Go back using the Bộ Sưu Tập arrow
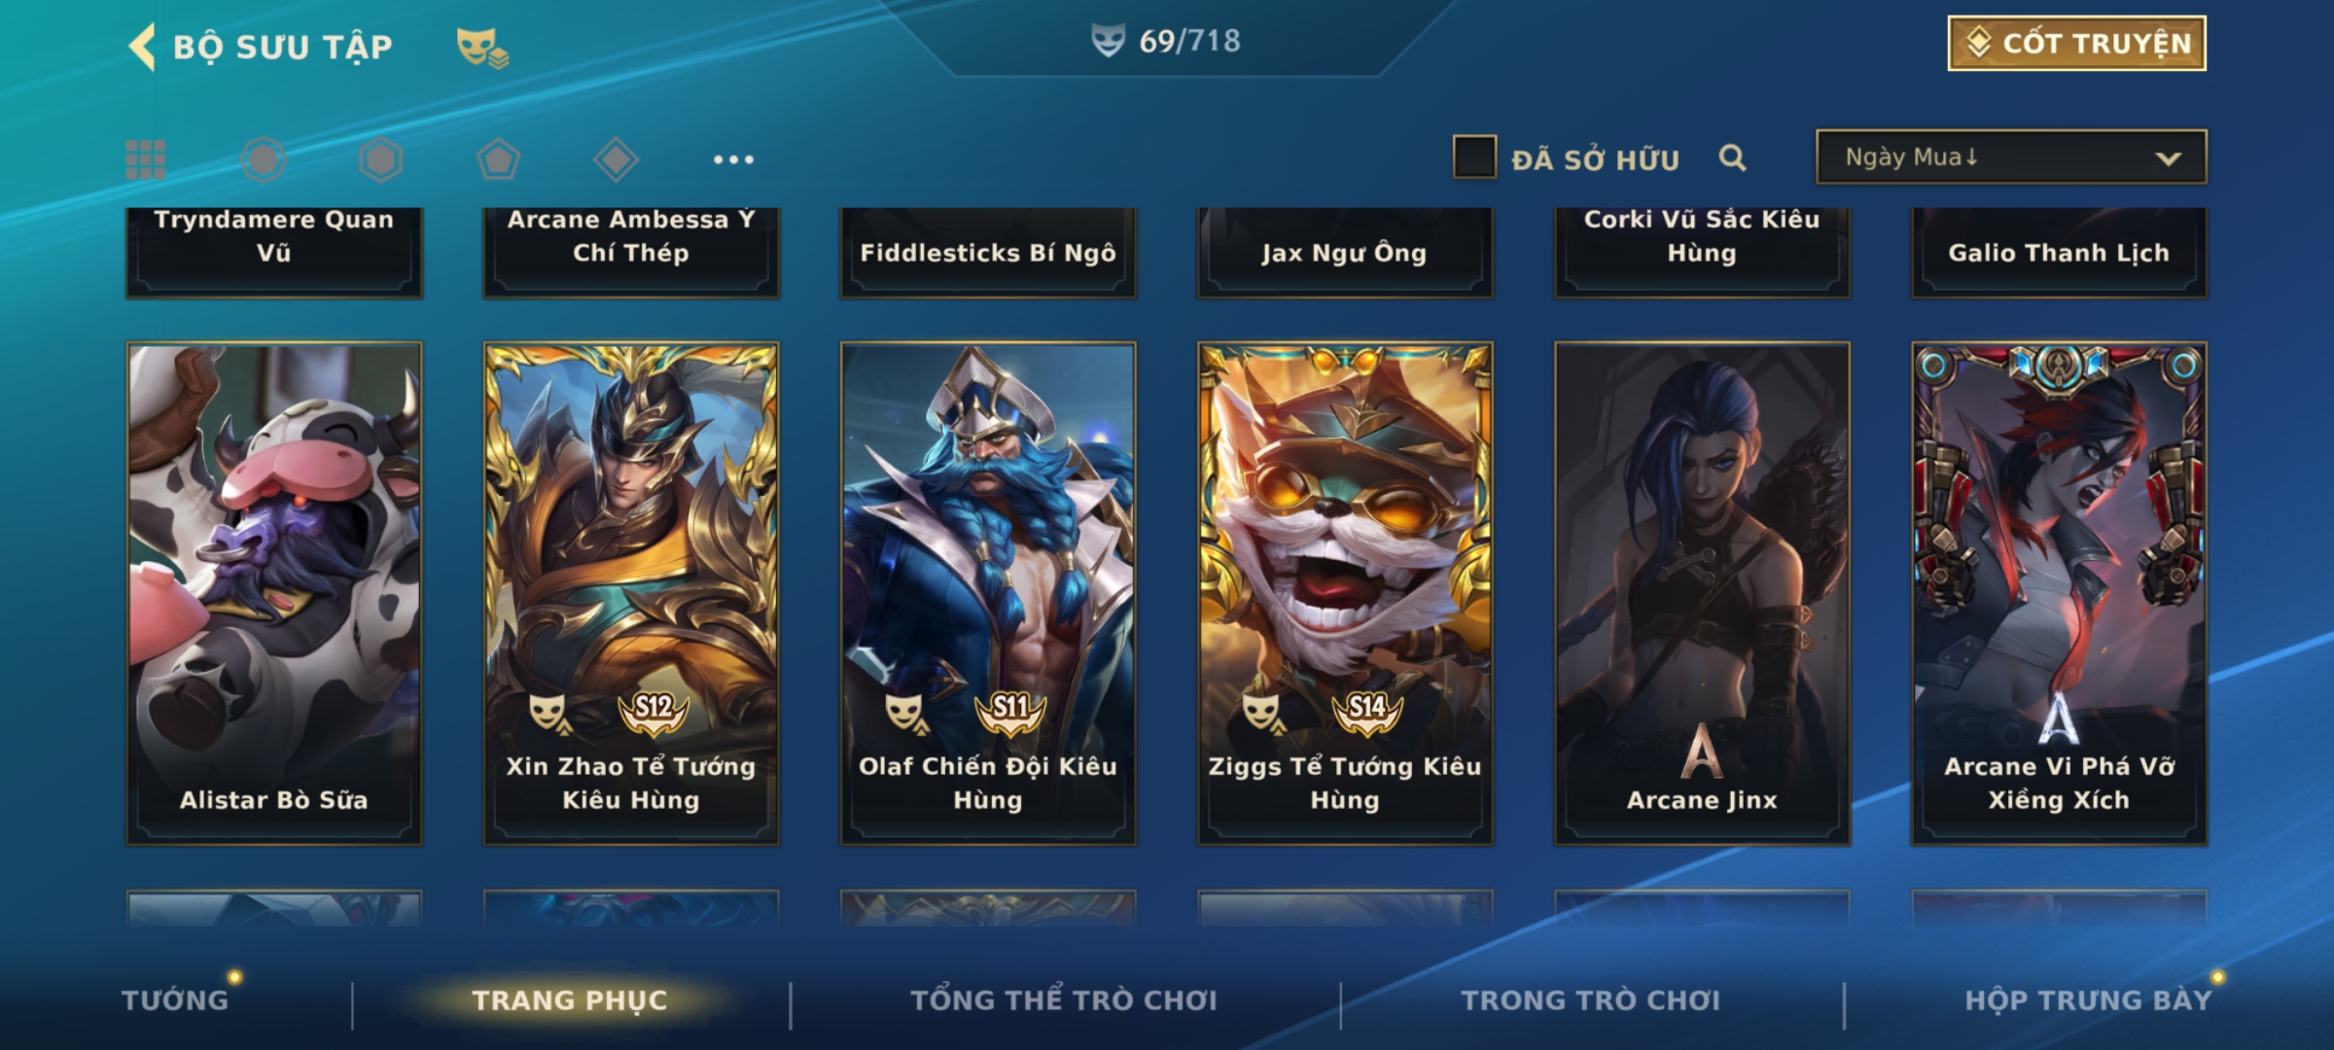The image size is (2334, 1050). coord(142,47)
